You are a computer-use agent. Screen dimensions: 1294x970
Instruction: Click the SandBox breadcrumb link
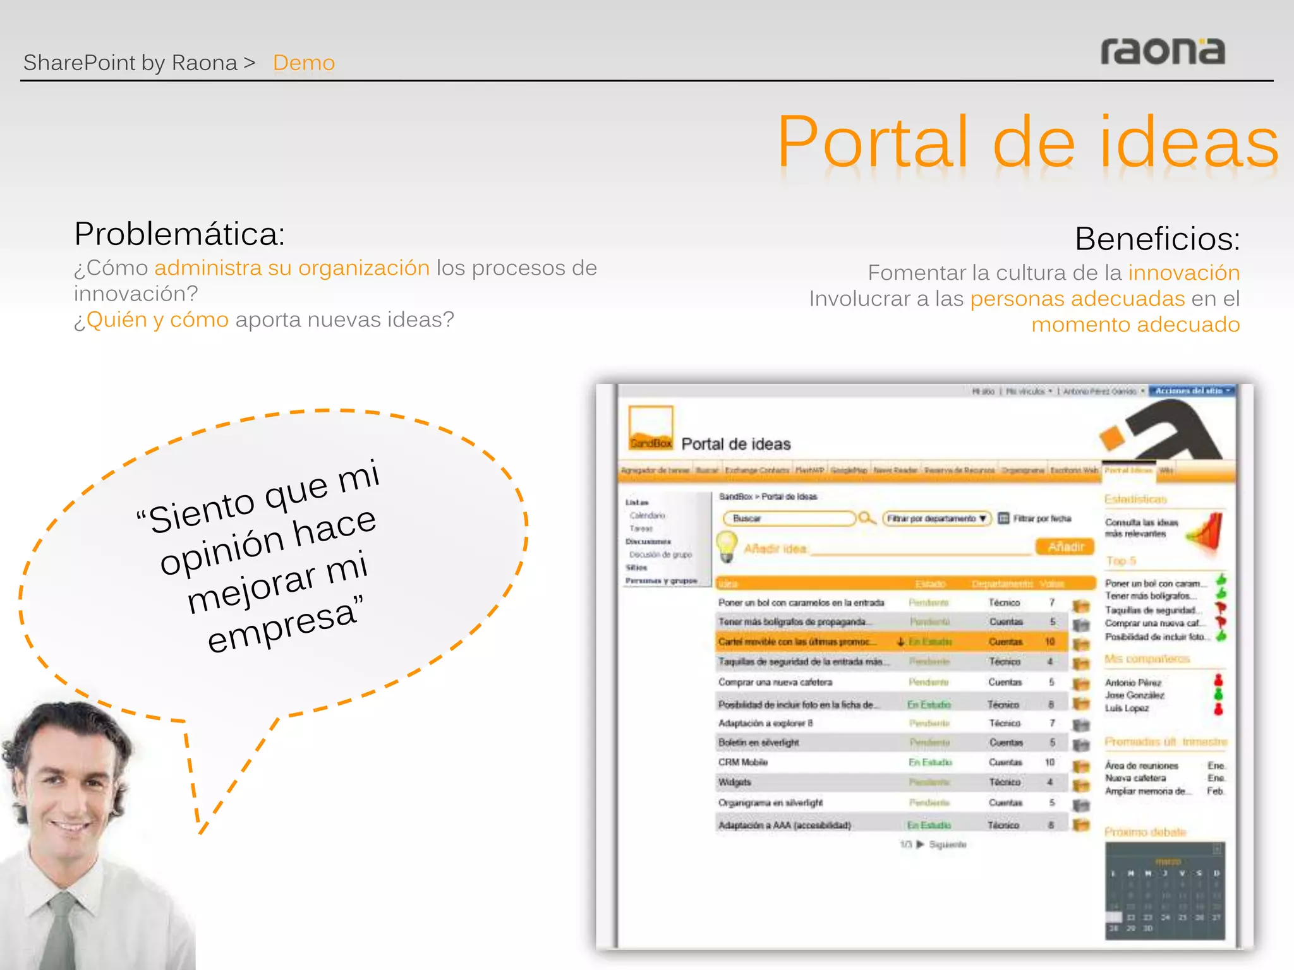point(735,497)
